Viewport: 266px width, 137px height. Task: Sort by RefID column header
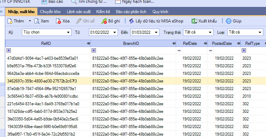pos(46,43)
